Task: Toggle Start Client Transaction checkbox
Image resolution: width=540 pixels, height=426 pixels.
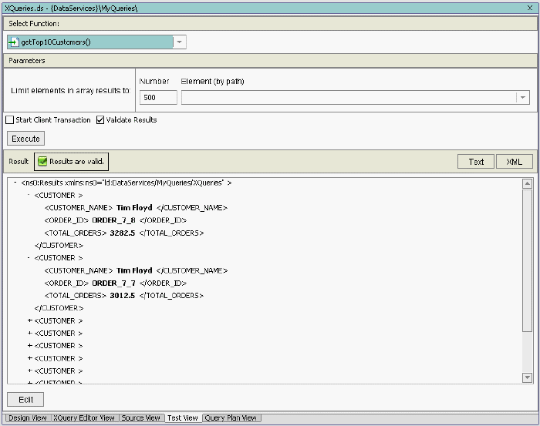Action: tap(9, 119)
